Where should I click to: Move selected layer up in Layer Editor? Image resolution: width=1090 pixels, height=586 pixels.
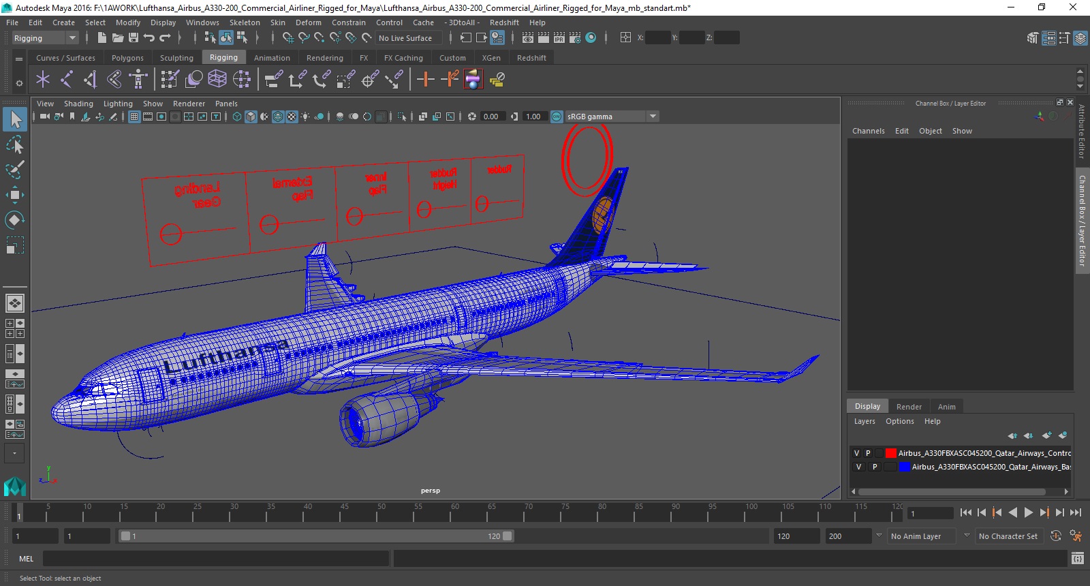[1012, 435]
